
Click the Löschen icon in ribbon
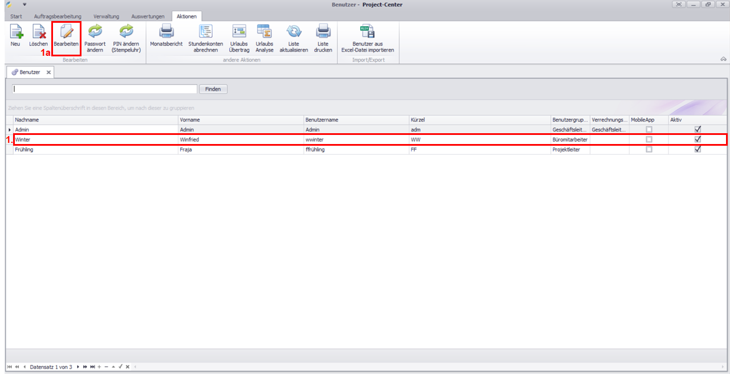[39, 36]
